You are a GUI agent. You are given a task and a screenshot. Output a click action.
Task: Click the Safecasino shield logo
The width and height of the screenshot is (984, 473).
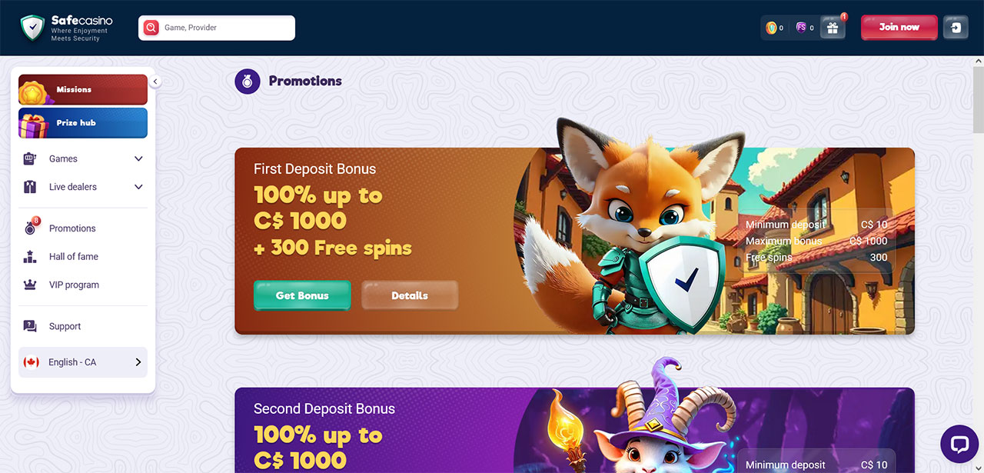[32, 28]
